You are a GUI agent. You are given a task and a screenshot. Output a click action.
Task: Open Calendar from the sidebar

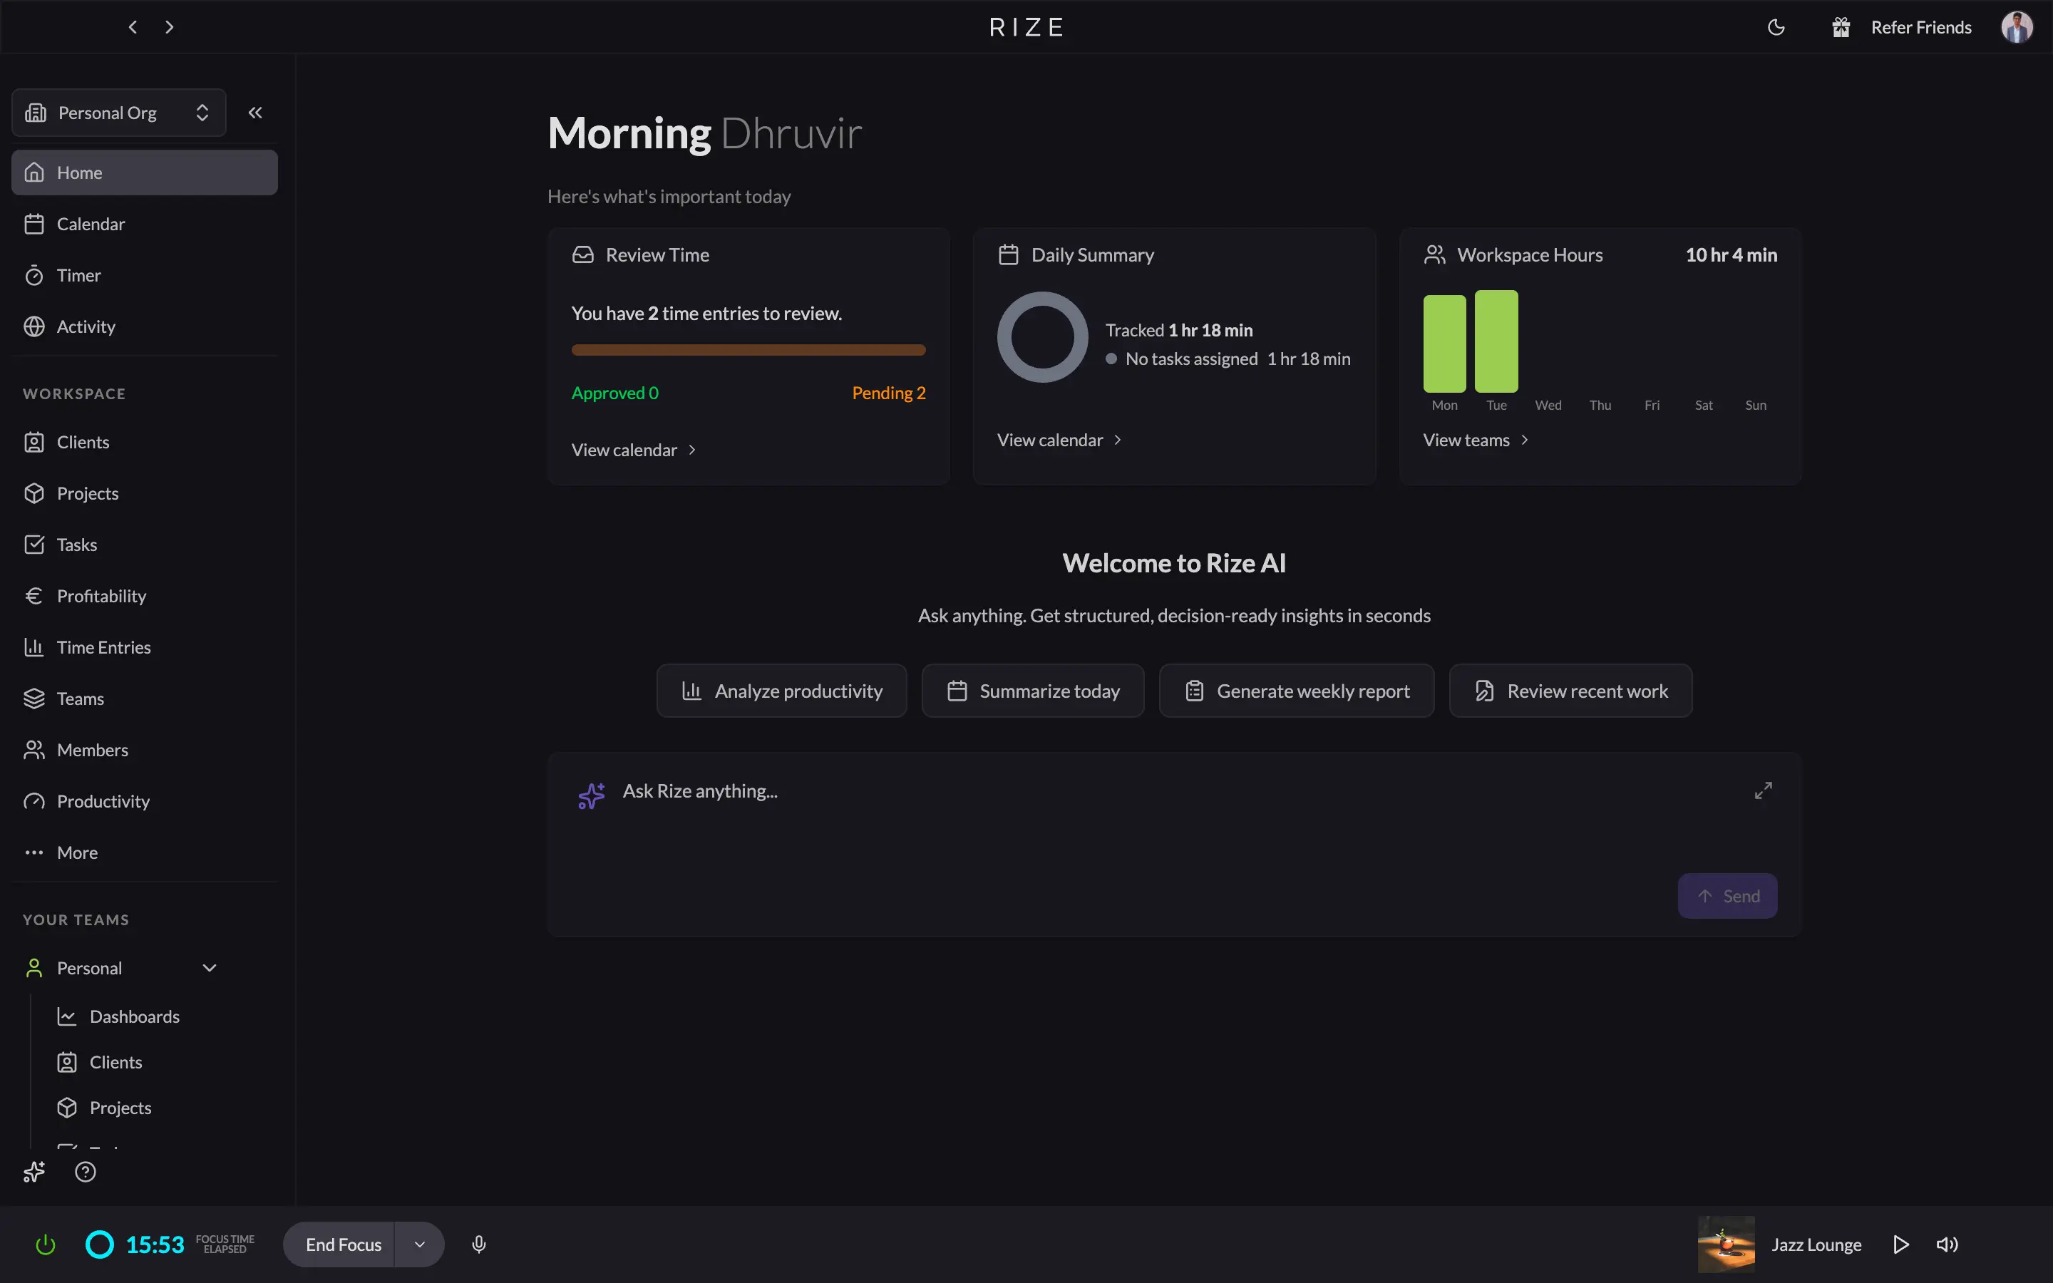coord(144,224)
